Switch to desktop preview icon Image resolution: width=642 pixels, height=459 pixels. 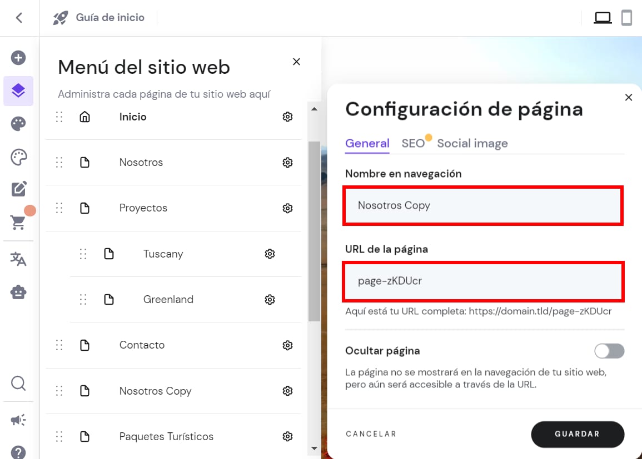pyautogui.click(x=603, y=18)
